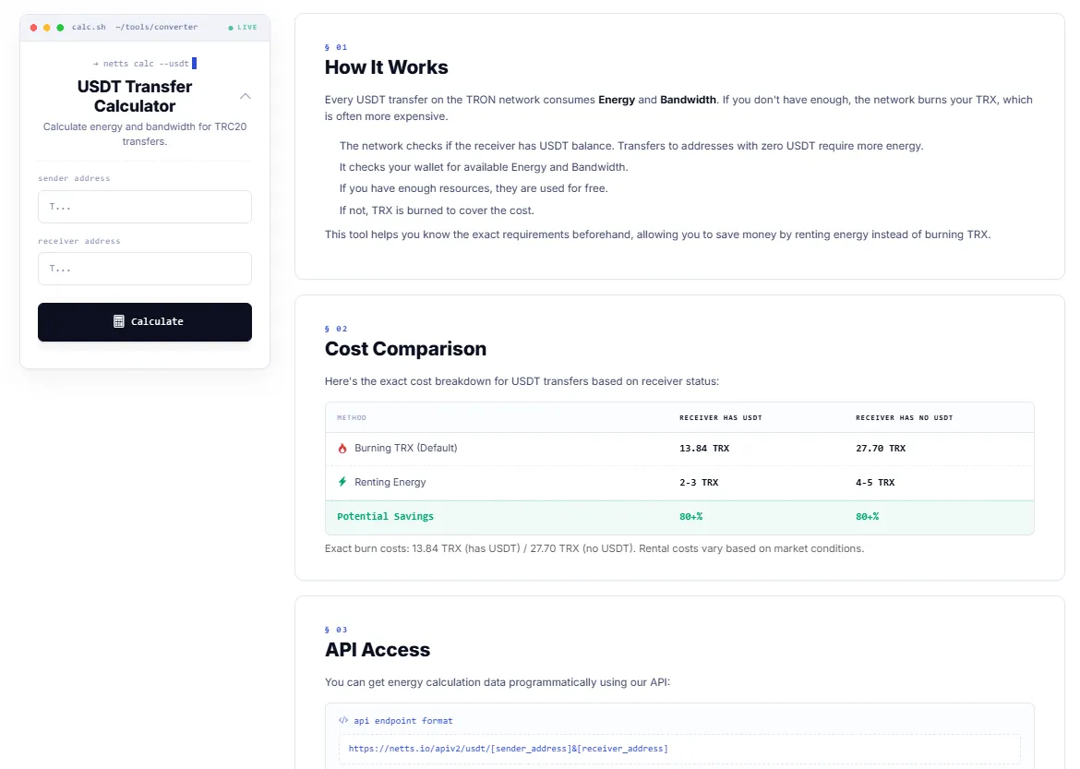Focus the sender address input field
The height and width of the screenshot is (769, 1080).
click(x=145, y=207)
